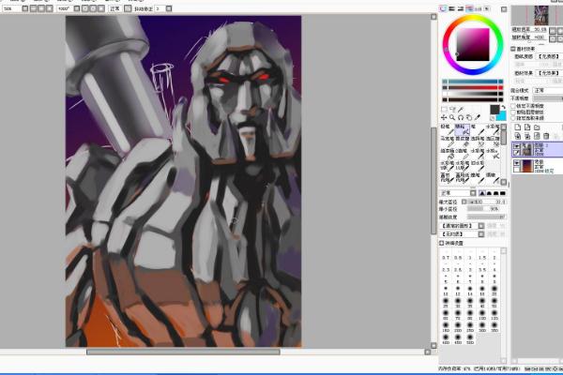
Task: Toggle the 保护不透明度 checkbox
Action: click(513, 106)
